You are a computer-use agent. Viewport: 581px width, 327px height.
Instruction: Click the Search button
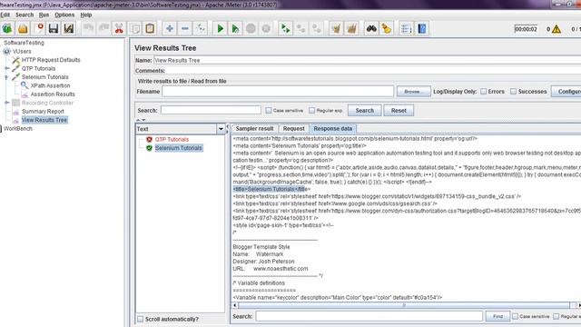pos(365,111)
